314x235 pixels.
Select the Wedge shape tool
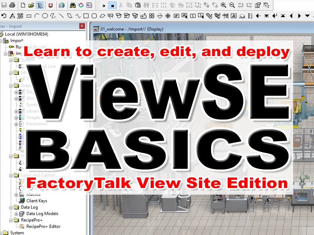pos(102,16)
